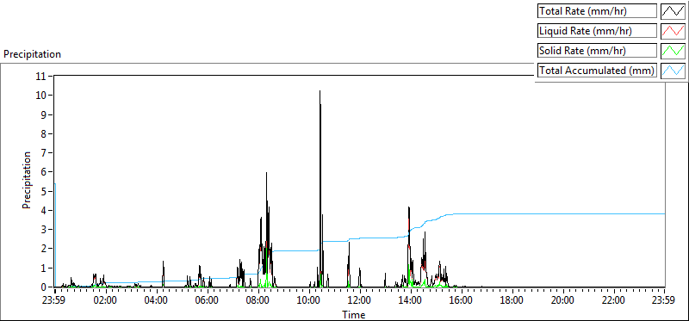Click the 0 minimum value on Y axis
This screenshot has height=321, width=689.
[x=45, y=287]
